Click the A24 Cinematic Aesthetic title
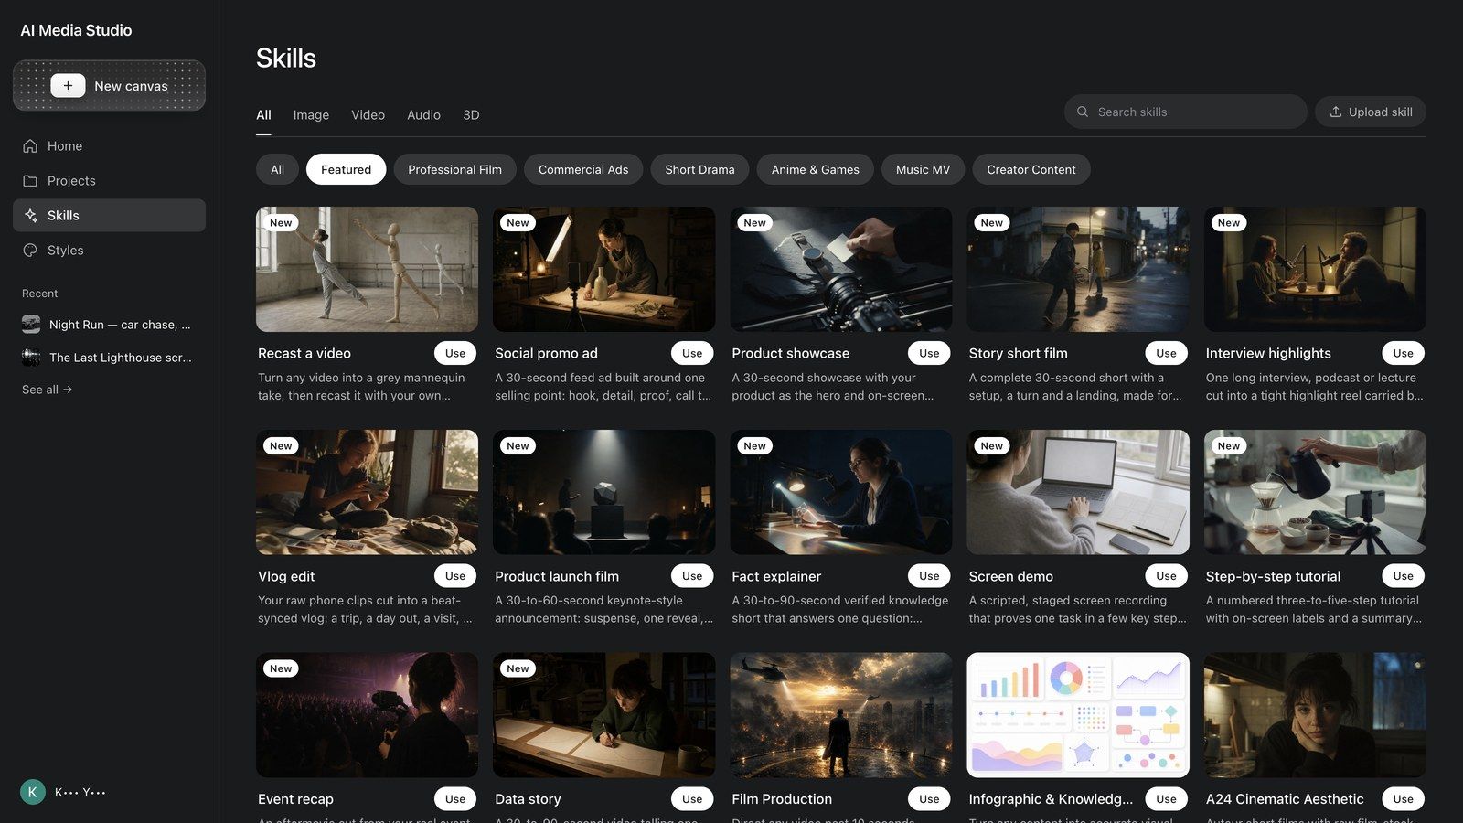The width and height of the screenshot is (1463, 823). pos(1285,799)
